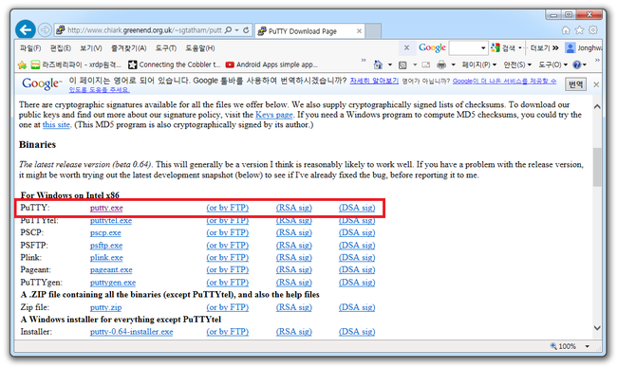Open Android Apps simple app favorite
This screenshot has width=617, height=367.
click(271, 64)
